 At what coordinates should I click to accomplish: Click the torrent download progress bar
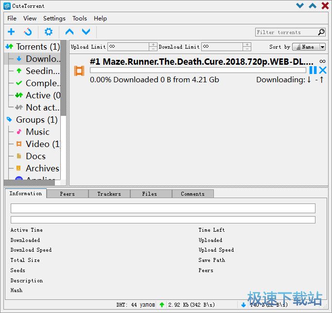(198, 70)
